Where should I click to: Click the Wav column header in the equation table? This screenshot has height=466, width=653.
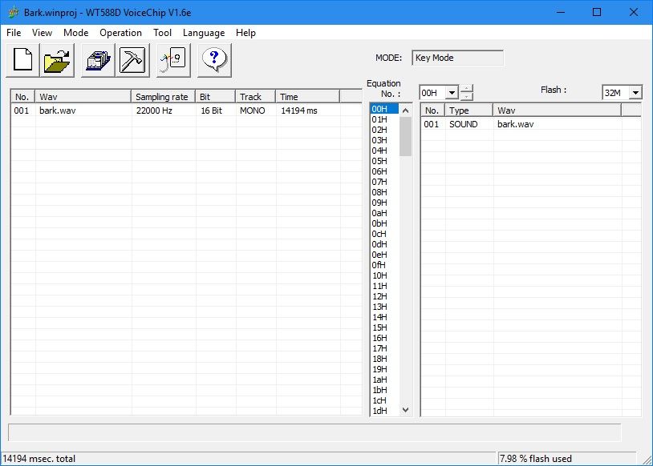click(557, 110)
